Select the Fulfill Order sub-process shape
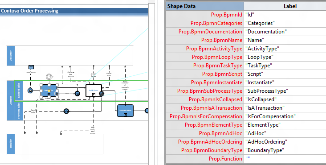This screenshot has width=326, height=165. (94, 91)
